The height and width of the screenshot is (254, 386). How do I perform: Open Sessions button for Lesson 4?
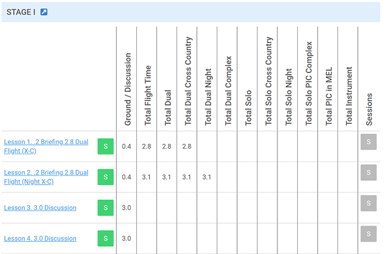click(368, 234)
